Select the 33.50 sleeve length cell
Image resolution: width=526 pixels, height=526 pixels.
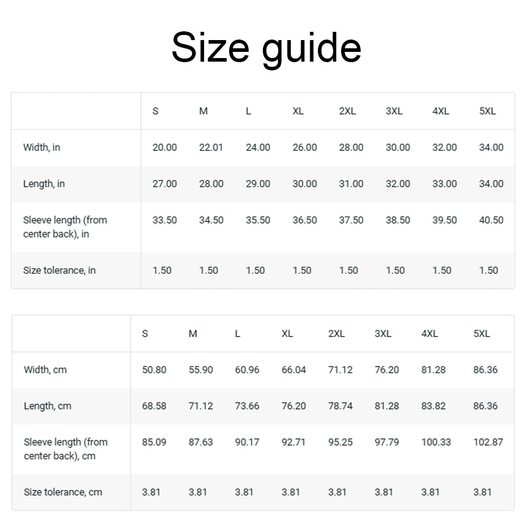(x=164, y=220)
